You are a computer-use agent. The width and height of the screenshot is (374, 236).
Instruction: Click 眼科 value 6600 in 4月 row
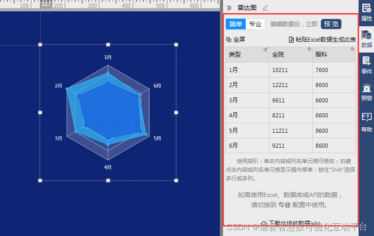[334, 116]
